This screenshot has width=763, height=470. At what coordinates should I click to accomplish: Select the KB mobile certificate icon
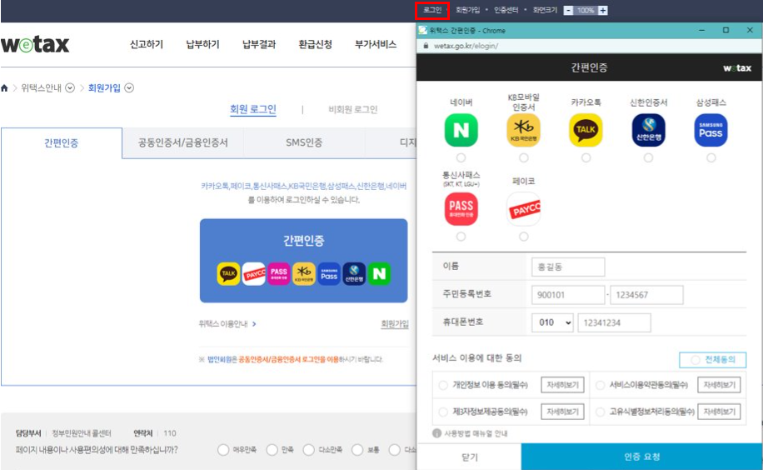[524, 130]
